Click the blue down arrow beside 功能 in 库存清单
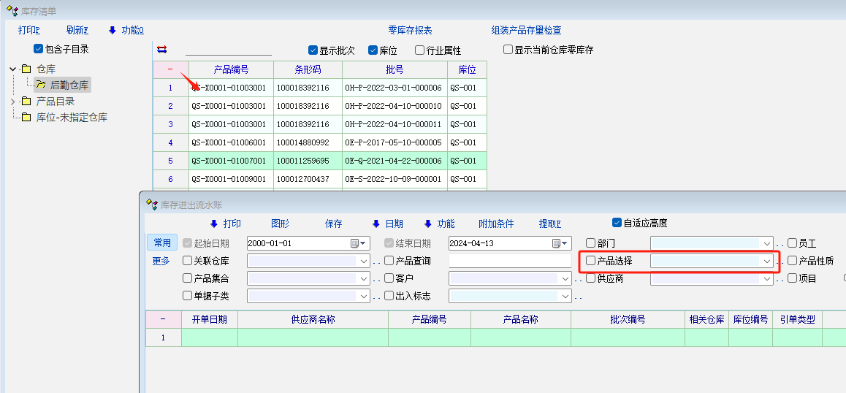Viewport: 846px width, 393px height. coord(112,30)
